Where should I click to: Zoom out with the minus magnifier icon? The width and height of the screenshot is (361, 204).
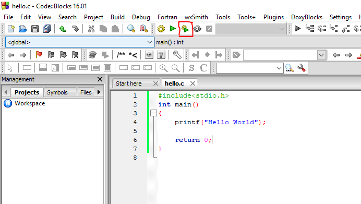(x=176, y=68)
